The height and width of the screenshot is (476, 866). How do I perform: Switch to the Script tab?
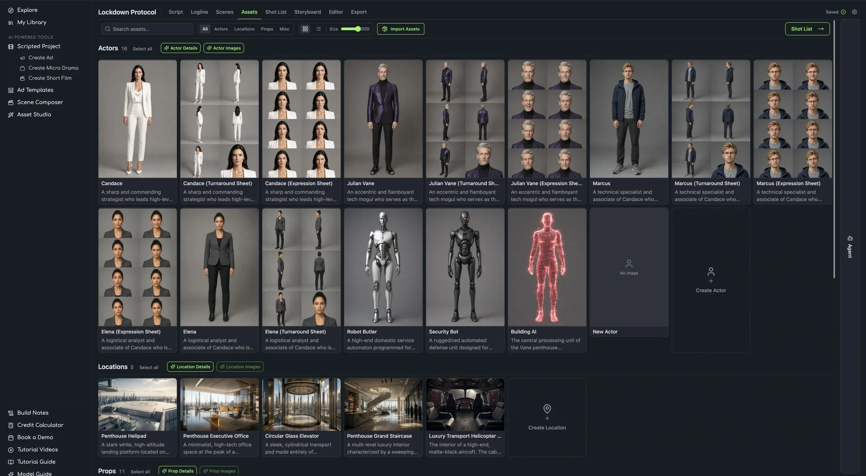pyautogui.click(x=176, y=12)
